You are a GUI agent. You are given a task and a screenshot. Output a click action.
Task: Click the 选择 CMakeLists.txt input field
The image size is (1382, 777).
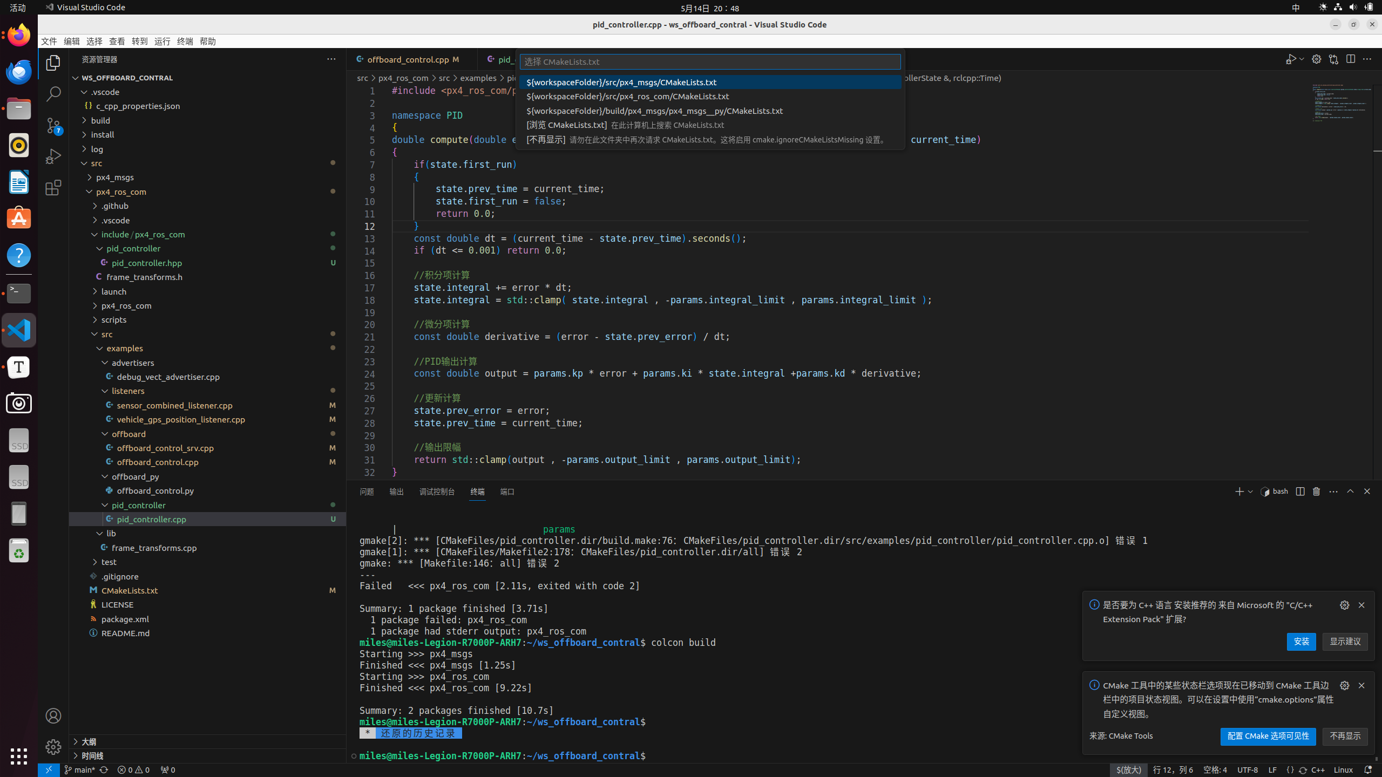pos(709,62)
